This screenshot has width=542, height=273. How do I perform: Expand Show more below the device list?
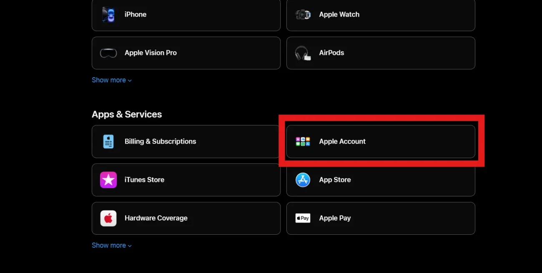click(x=111, y=80)
